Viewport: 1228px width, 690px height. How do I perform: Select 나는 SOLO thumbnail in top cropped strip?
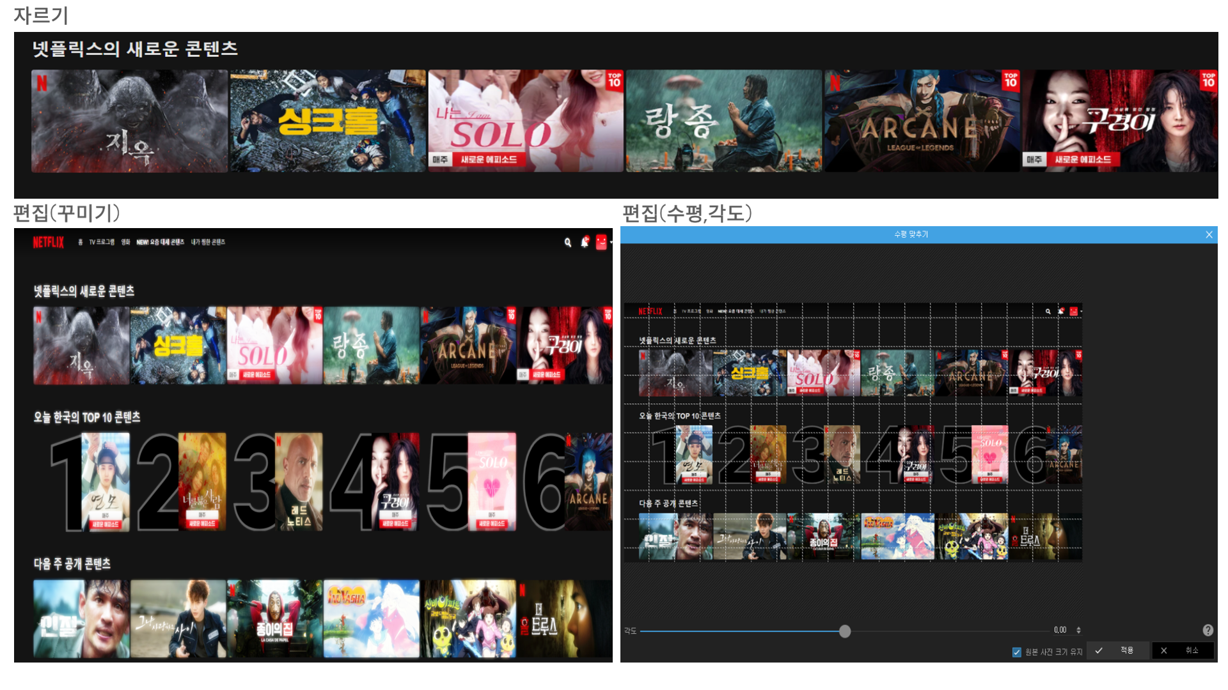(526, 121)
